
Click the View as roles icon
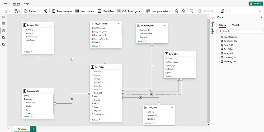pyautogui.click(x=183, y=11)
